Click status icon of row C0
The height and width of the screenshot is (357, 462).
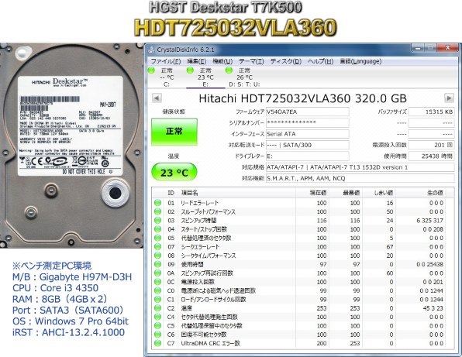click(x=158, y=290)
